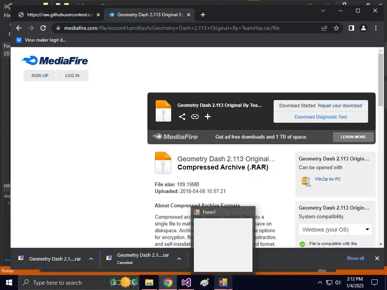
Task: Click large file icon beside Compressed Archive
Action: click(163, 163)
